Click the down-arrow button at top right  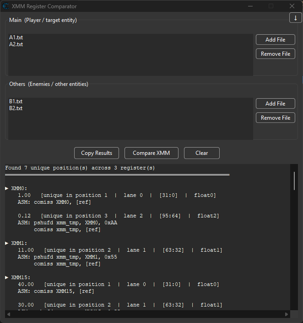295,18
